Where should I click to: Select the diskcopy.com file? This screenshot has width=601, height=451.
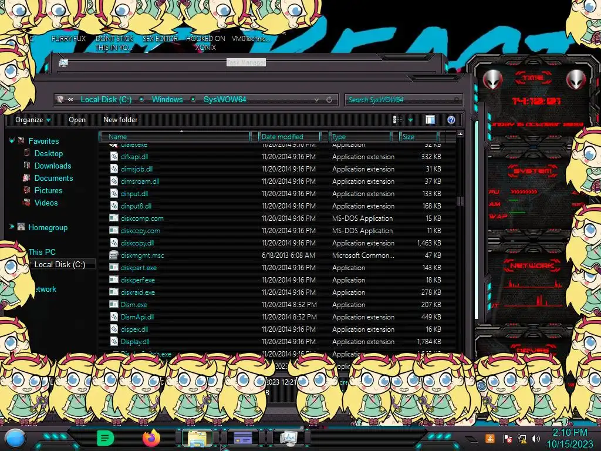coord(140,230)
